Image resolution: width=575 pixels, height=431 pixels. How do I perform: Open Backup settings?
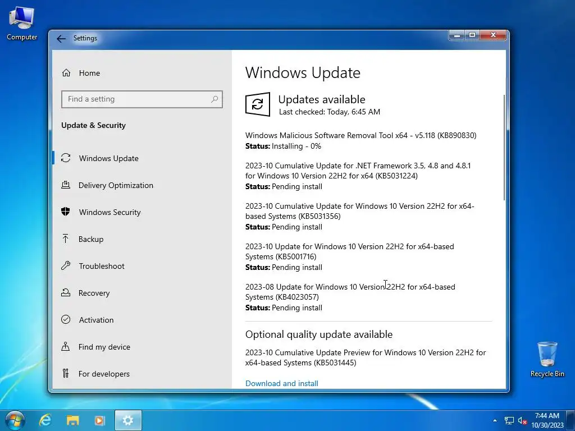click(x=90, y=239)
